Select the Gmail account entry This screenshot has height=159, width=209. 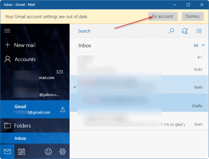[35, 109]
